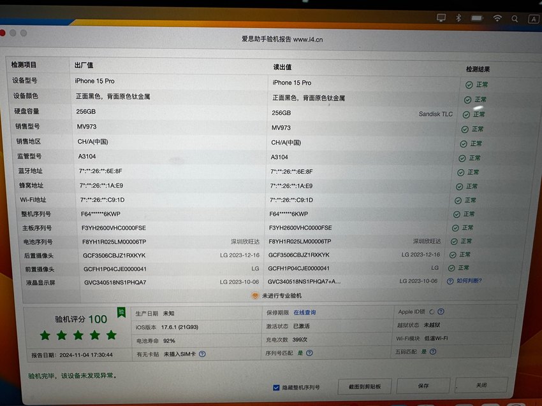Click the check icon for 监管型号
The height and width of the screenshot is (406, 542).
point(462,158)
